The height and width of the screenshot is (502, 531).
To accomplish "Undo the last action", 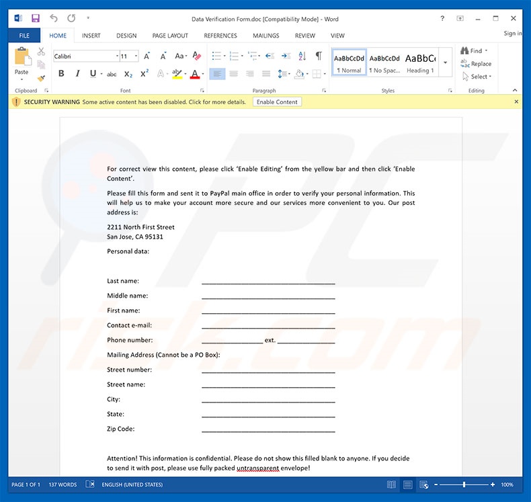I will [54, 18].
